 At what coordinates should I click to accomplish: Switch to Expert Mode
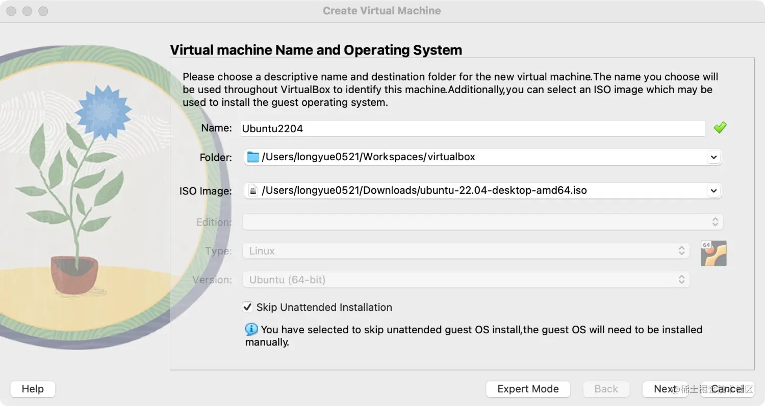click(x=528, y=389)
